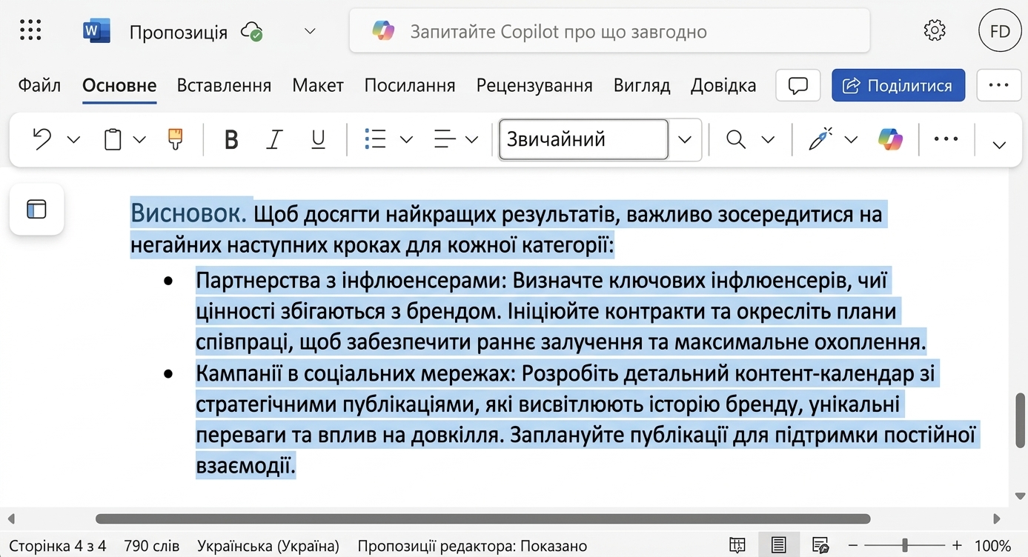Click the scroll left arrow
The image size is (1028, 557).
10,519
